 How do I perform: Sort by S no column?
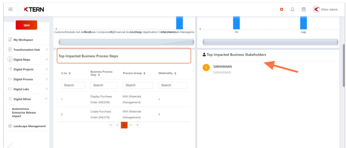pyautogui.click(x=70, y=73)
